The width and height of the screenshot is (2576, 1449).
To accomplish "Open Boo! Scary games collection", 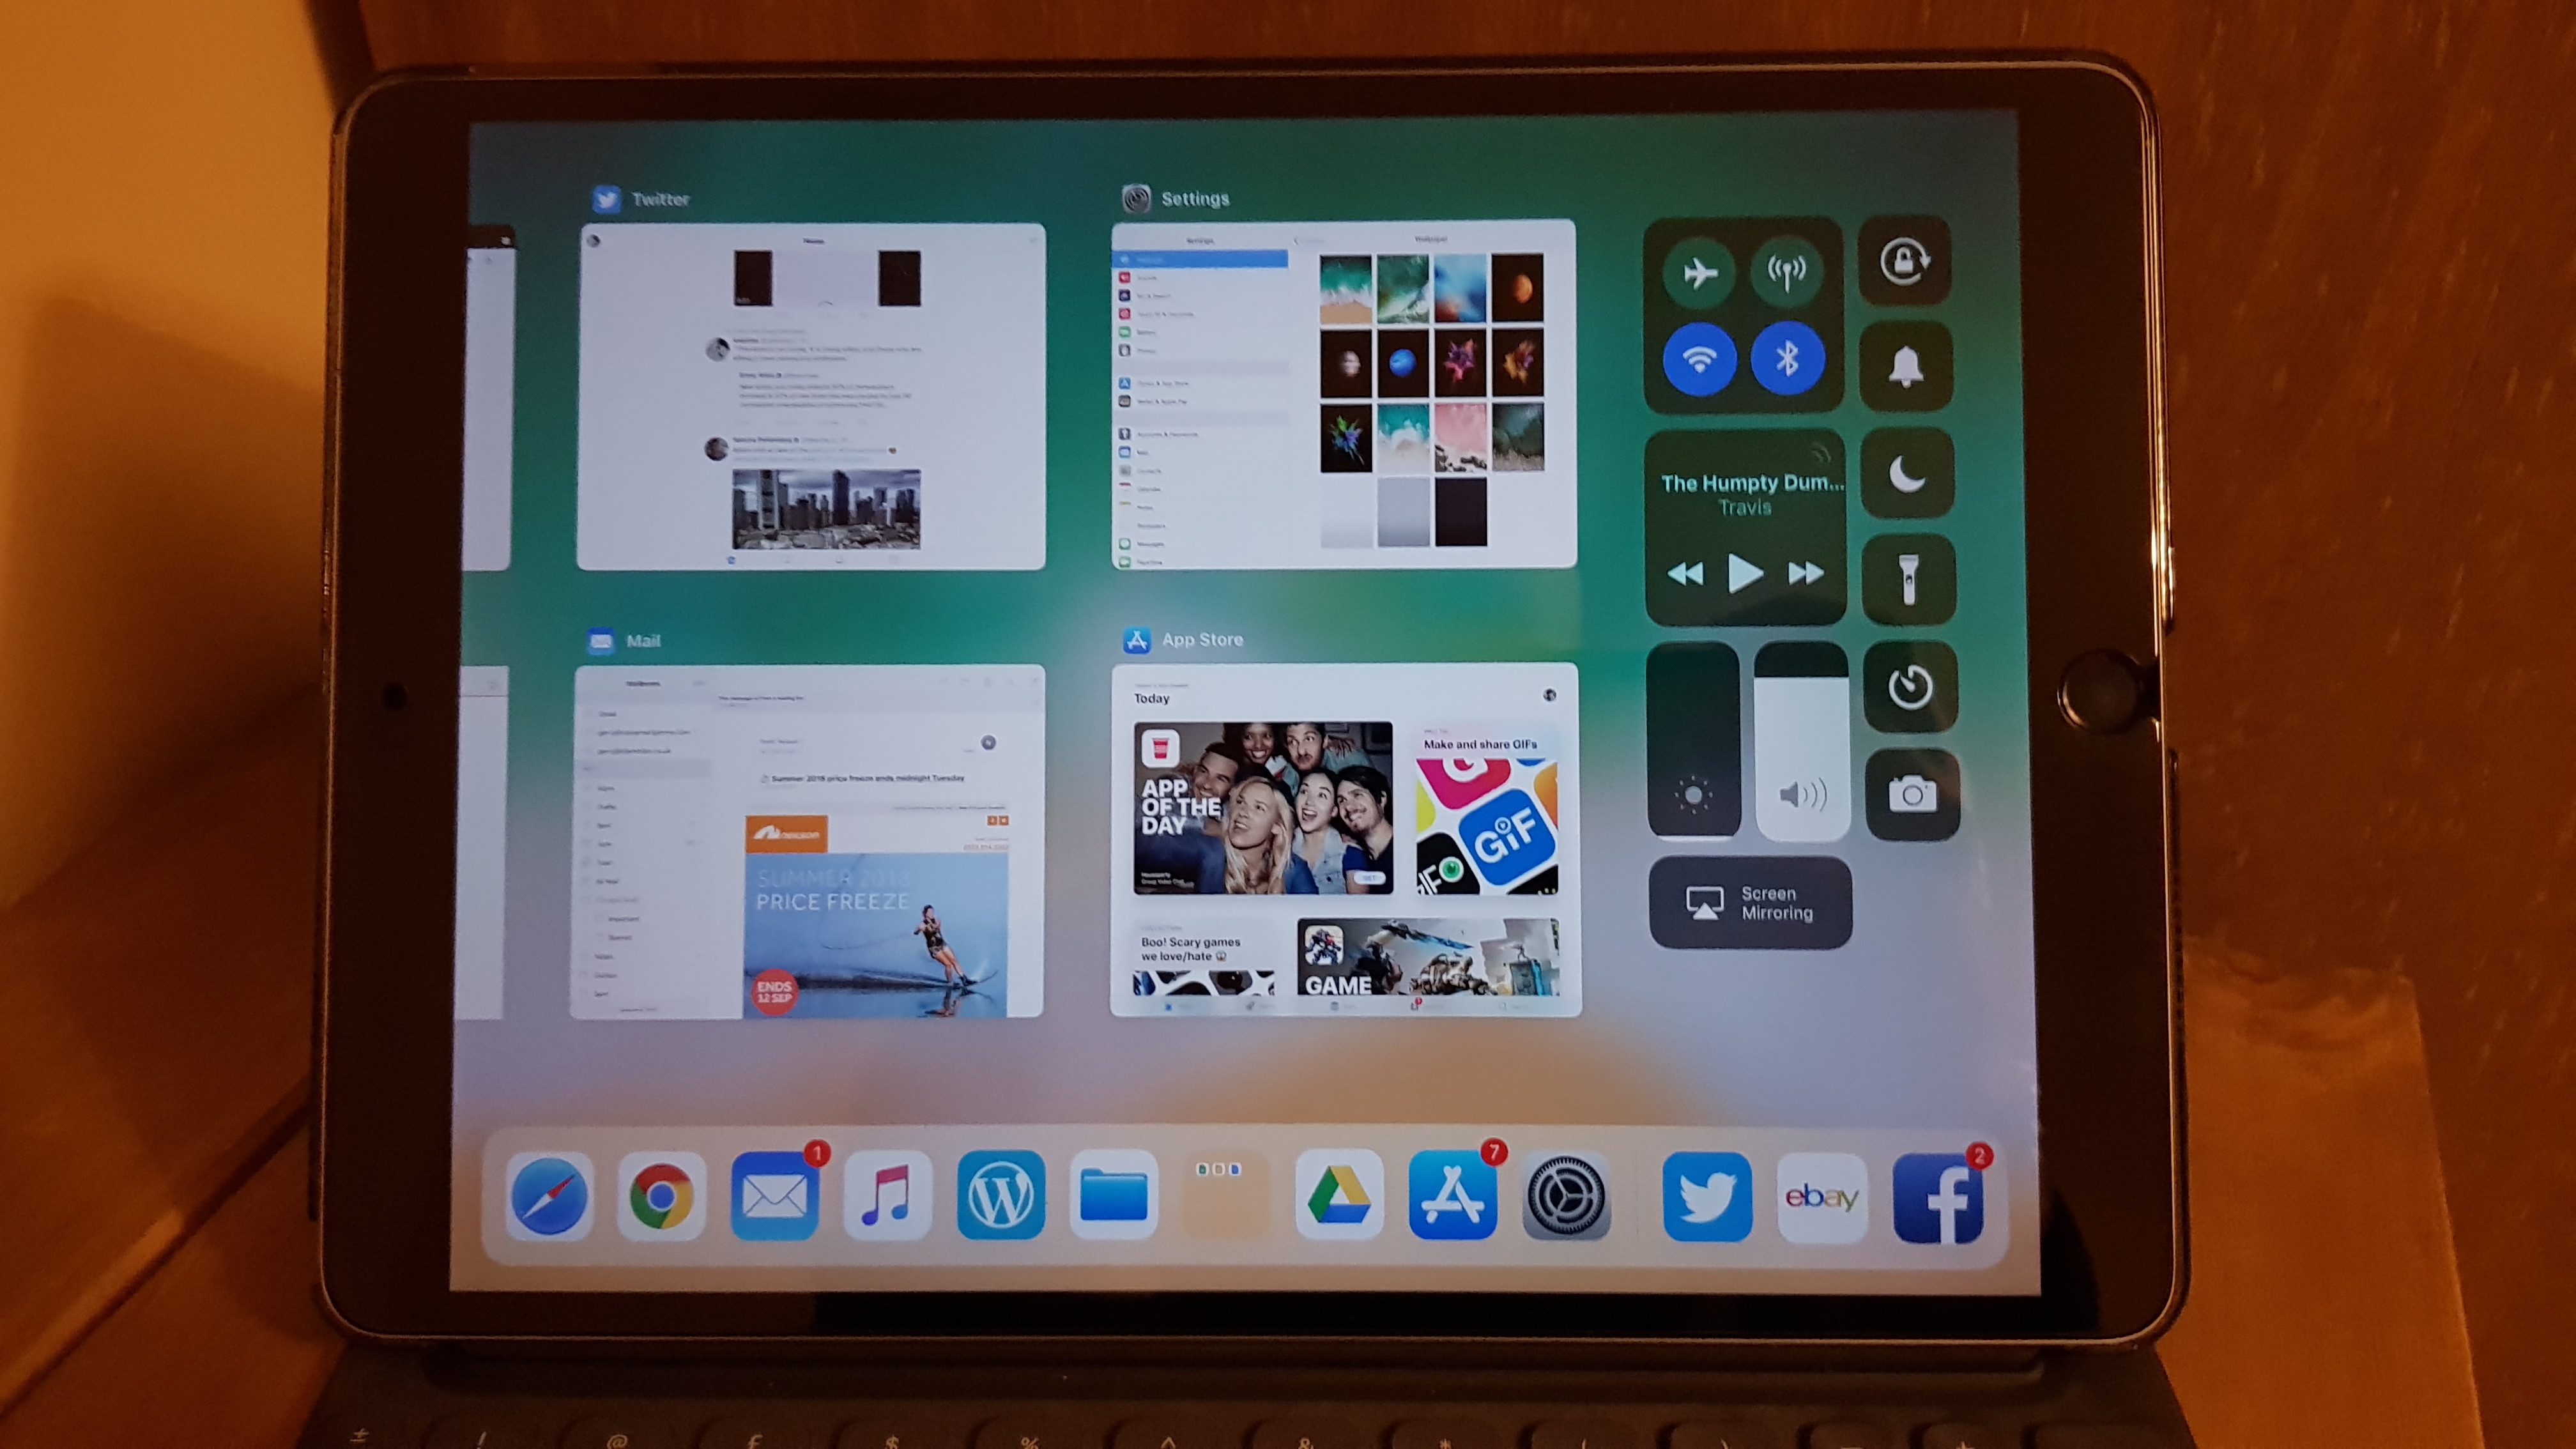I will pos(1204,958).
